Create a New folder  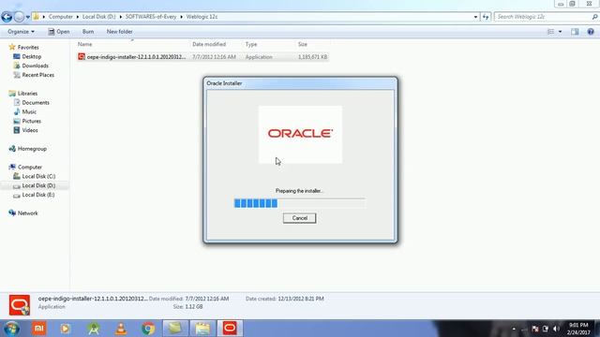click(x=119, y=32)
